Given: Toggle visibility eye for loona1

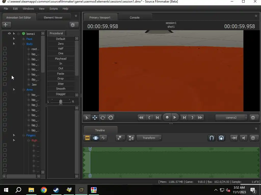Looking at the screenshot, I should (9, 34).
